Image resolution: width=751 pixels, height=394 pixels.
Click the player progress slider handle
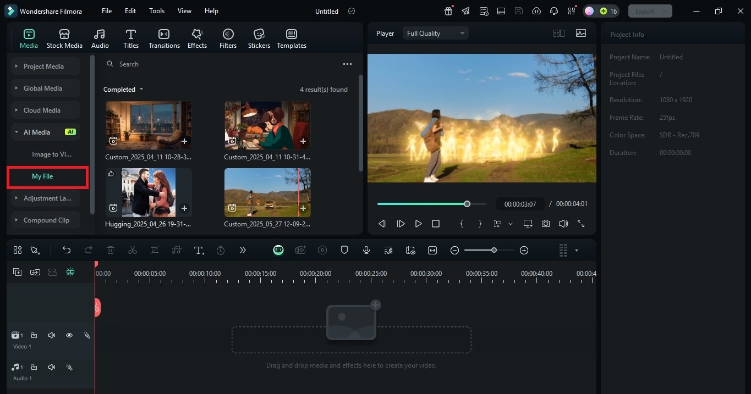pos(467,204)
